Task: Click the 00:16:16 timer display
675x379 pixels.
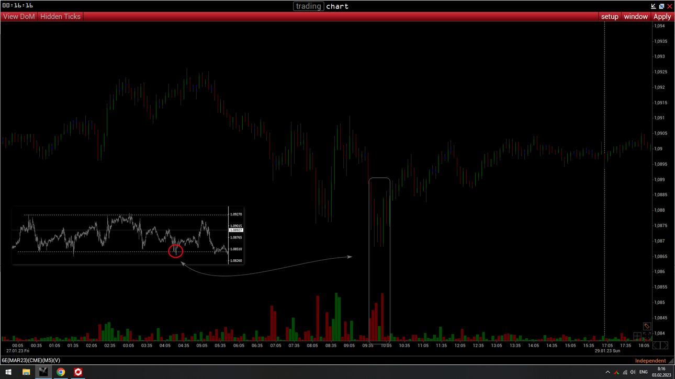Action: pyautogui.click(x=18, y=6)
